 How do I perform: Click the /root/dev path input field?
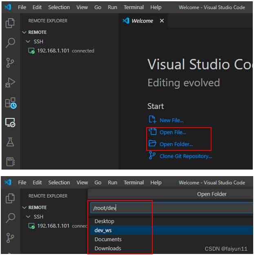[172, 208]
